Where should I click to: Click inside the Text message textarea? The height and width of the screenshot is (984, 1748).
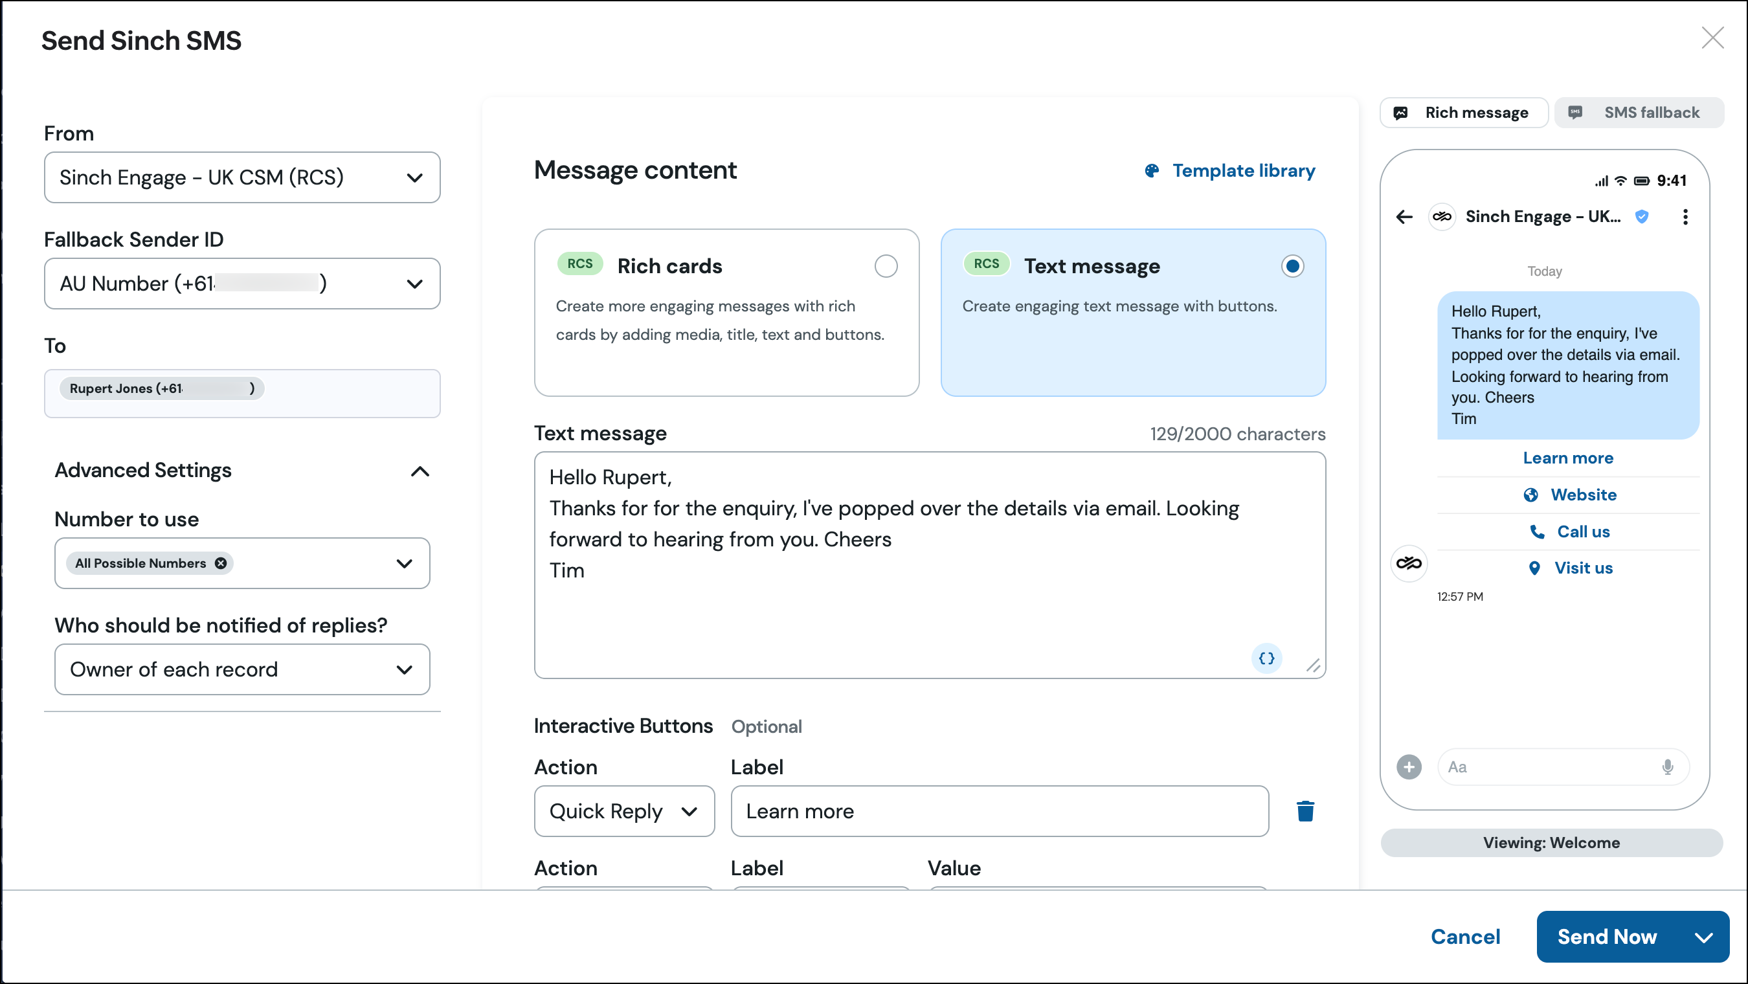pyautogui.click(x=930, y=565)
